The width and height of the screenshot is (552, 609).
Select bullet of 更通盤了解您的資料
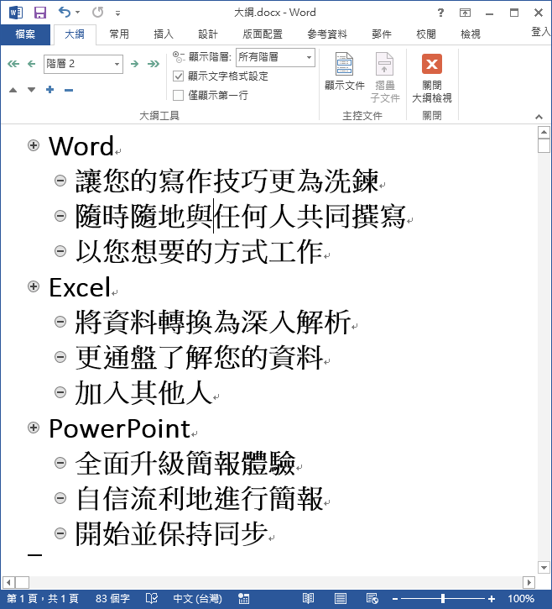click(x=60, y=357)
